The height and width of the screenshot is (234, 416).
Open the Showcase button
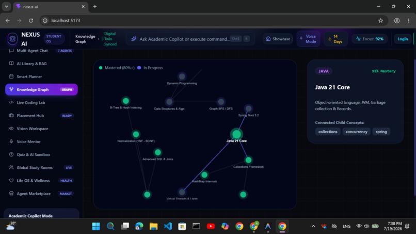(278, 39)
